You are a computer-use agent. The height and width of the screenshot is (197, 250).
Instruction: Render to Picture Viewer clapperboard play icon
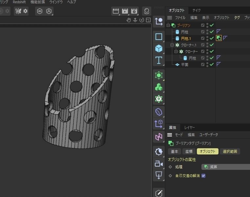pos(125,11)
